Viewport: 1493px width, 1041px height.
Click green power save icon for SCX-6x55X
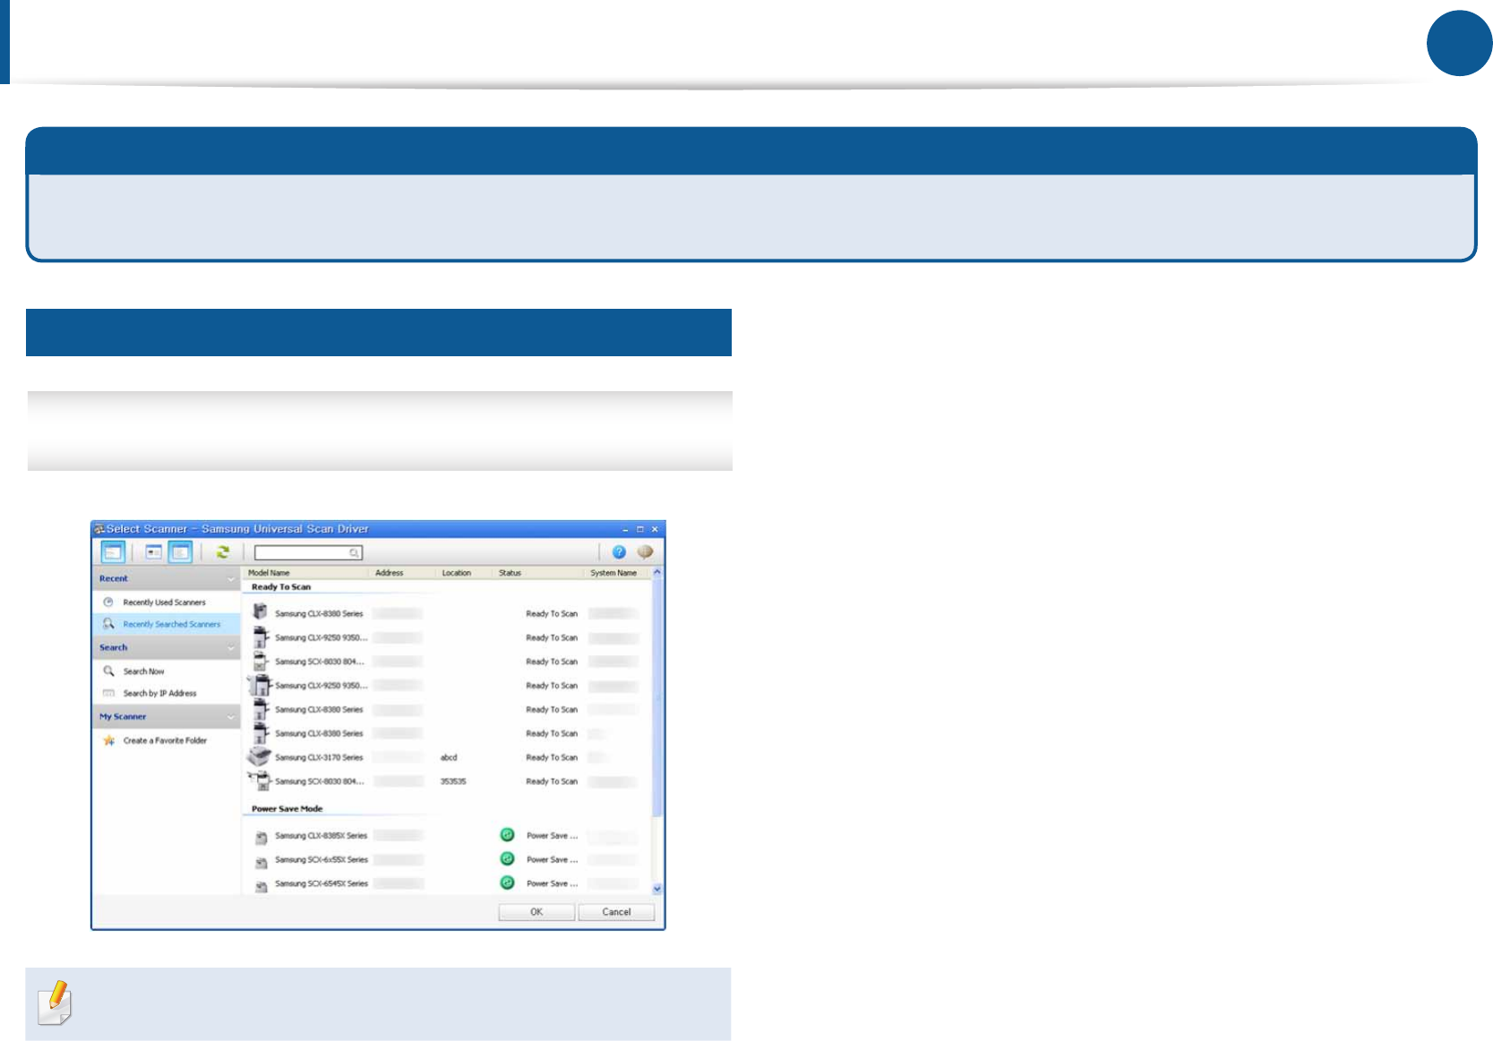coord(507,858)
